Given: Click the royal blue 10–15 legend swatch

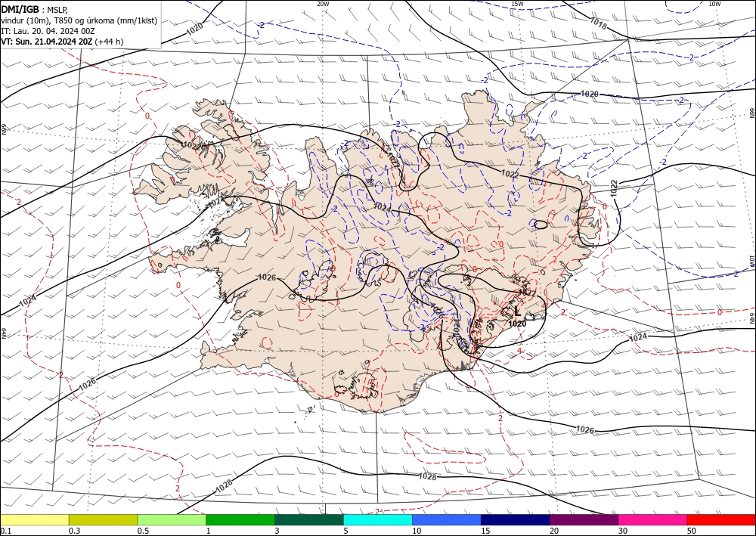Looking at the screenshot, I should [x=447, y=519].
